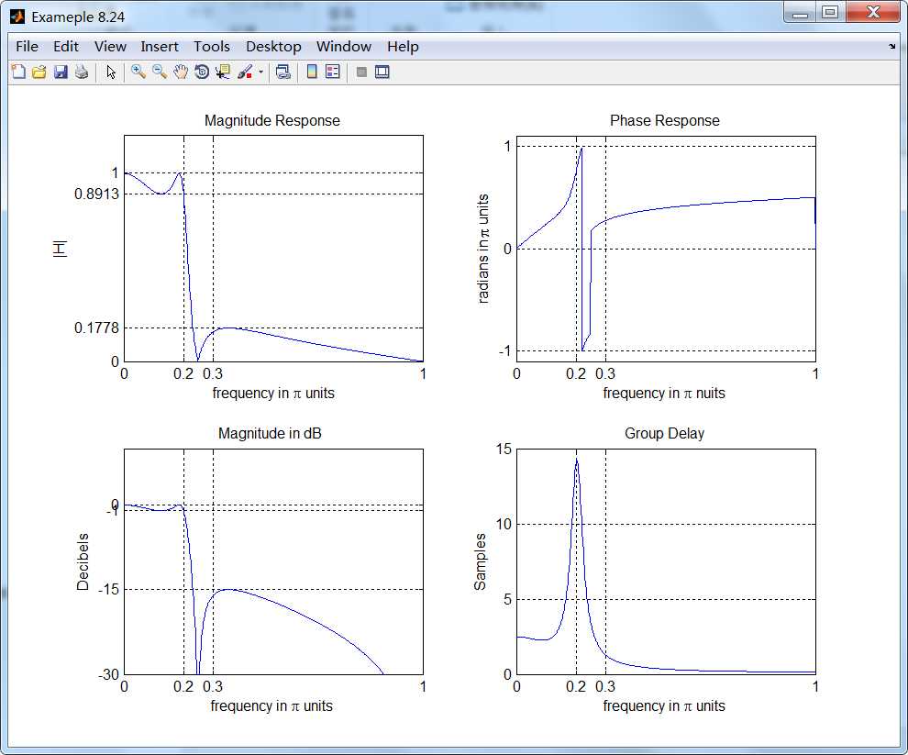This screenshot has width=908, height=755.
Task: Click the Show Plot Tools icon
Action: [382, 72]
